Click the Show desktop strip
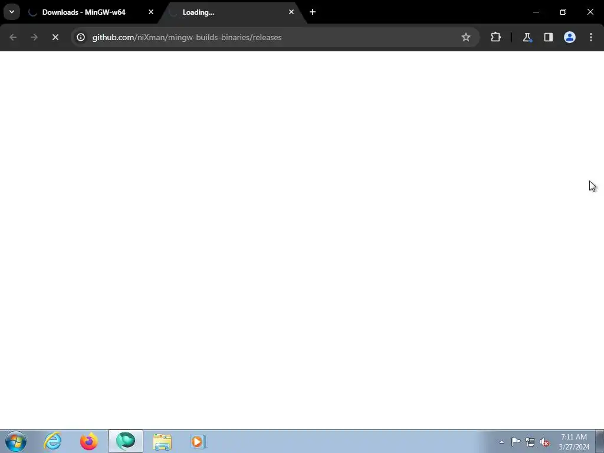 point(600,441)
